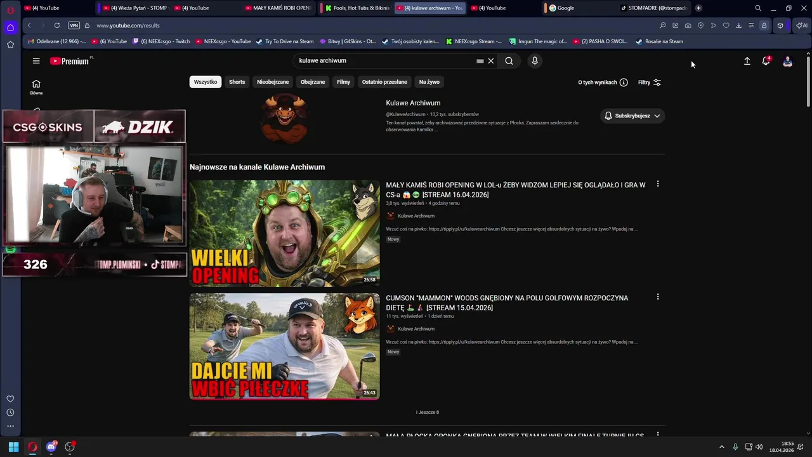Select the Ostatnio przesłane filter chip
This screenshot has width=812, height=457.
click(384, 82)
